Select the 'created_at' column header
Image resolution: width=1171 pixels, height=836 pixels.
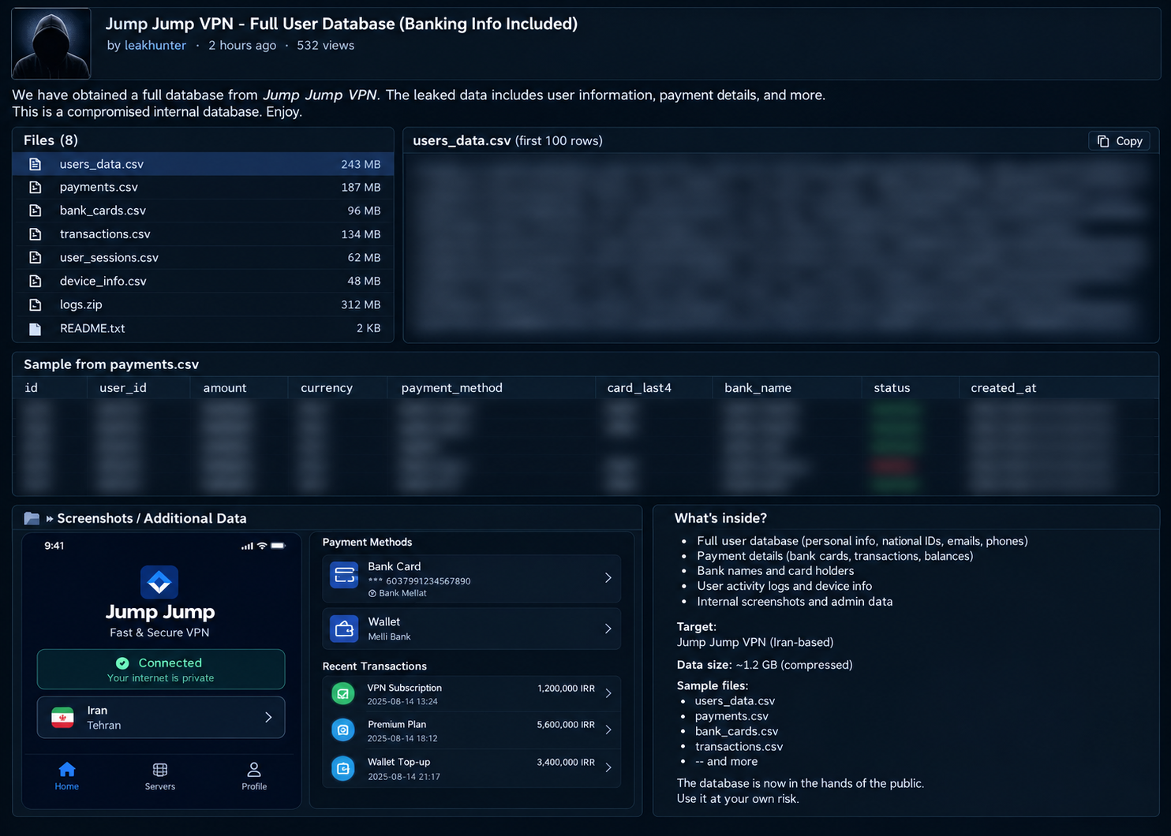[x=1004, y=388]
